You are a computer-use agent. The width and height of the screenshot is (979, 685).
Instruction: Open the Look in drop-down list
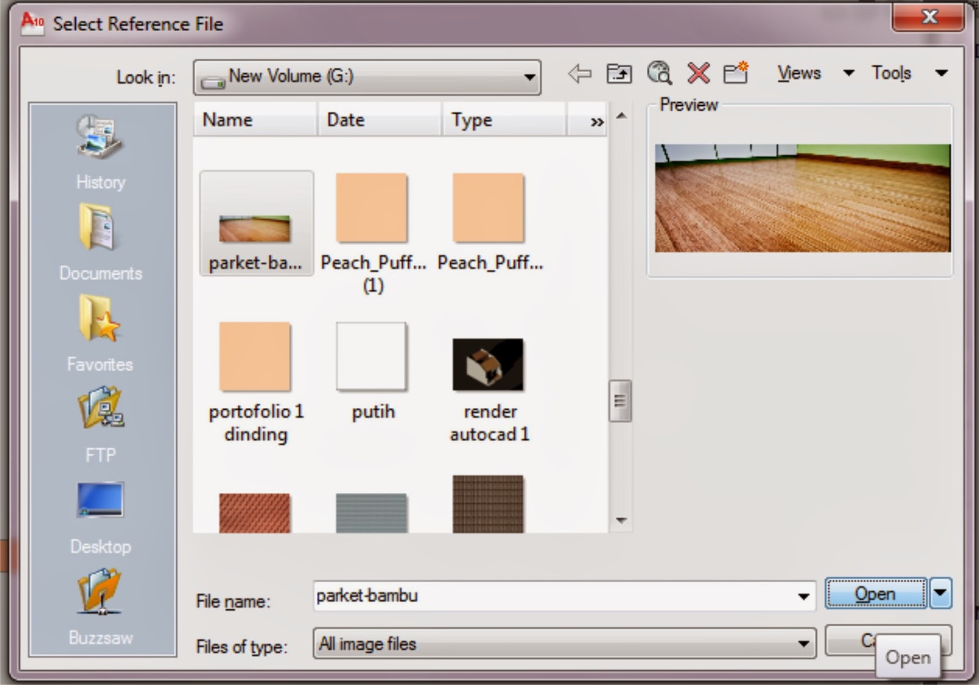pos(527,77)
